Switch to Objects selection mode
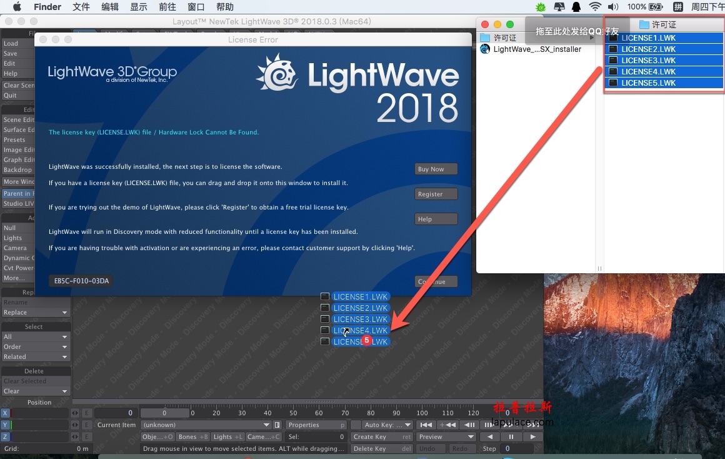The height and width of the screenshot is (459, 725). 157,436
